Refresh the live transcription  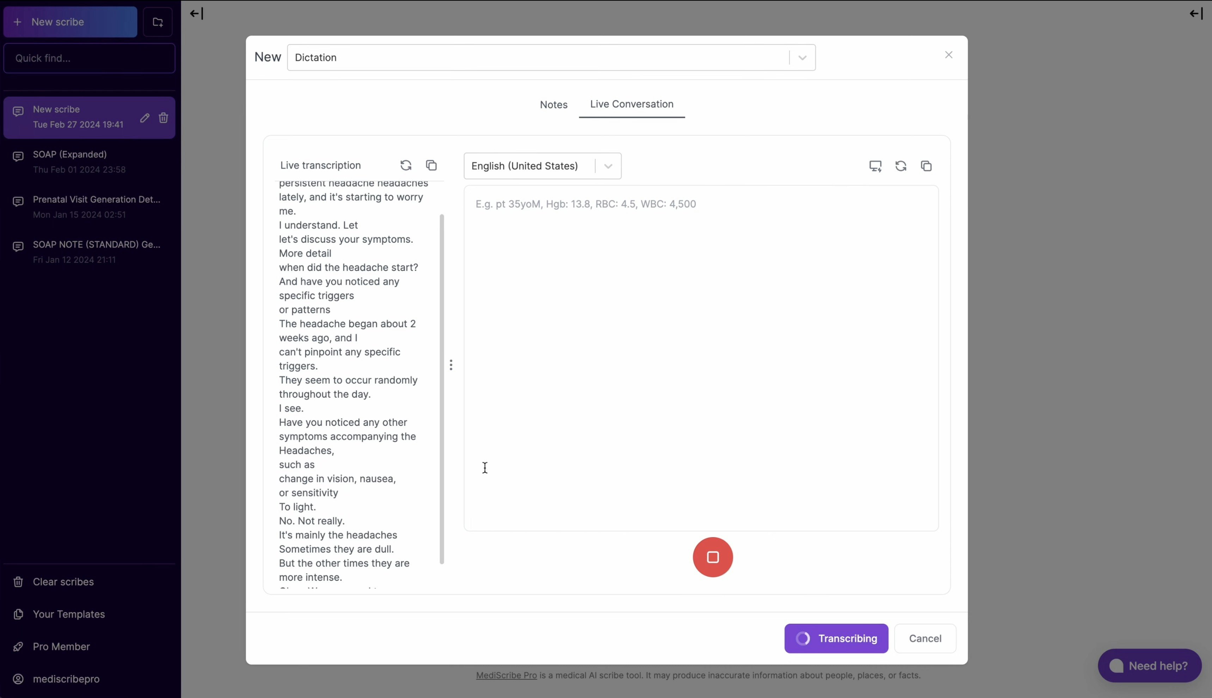pos(406,166)
